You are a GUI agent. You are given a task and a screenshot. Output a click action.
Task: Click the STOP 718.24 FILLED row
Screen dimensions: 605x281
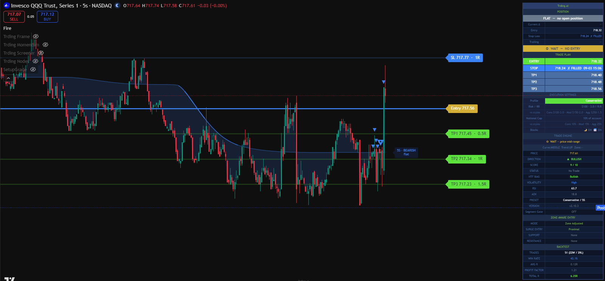(x=563, y=68)
